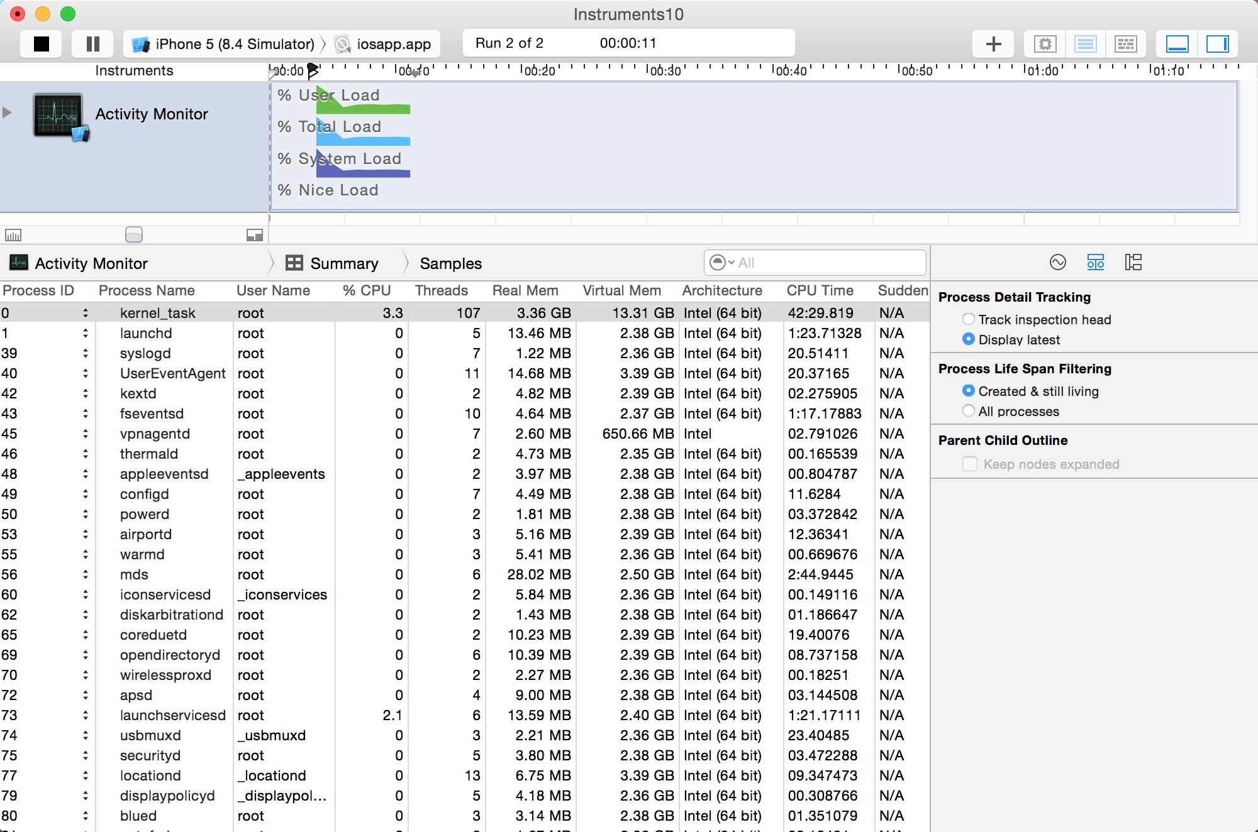Sort by the User Name column
This screenshot has height=832, width=1258.
click(274, 290)
